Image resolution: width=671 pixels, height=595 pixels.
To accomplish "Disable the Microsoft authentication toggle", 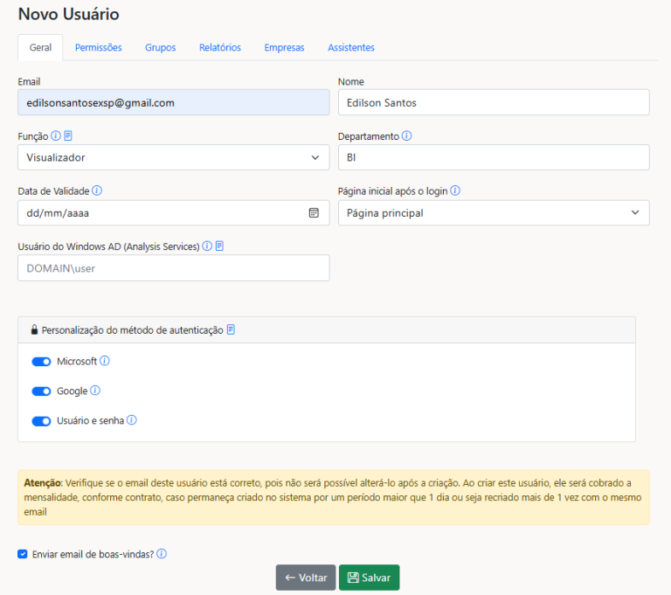I will 41,362.
